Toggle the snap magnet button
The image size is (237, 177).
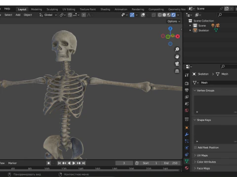[x=70, y=15]
